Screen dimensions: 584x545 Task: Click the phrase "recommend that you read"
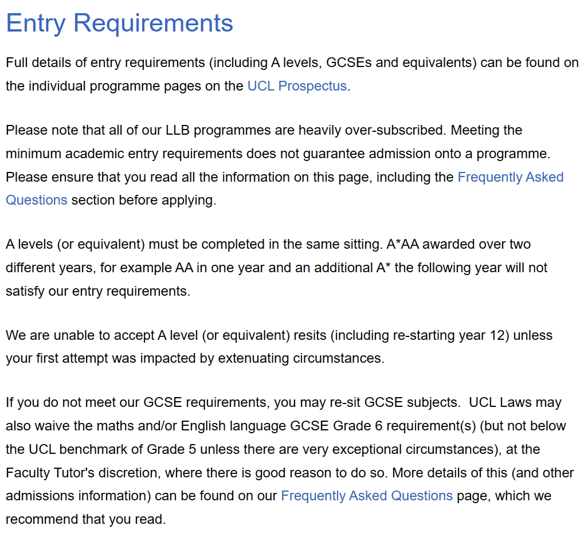[x=84, y=520]
